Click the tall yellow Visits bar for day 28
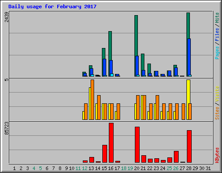This screenshot has height=173, width=222. coord(188,92)
